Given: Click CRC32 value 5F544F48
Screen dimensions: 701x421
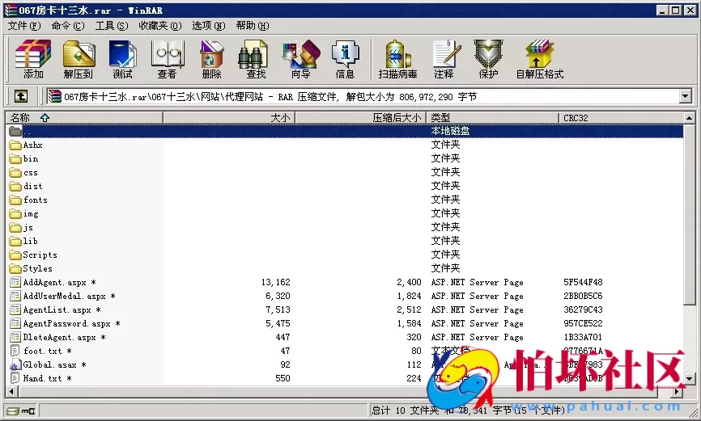Looking at the screenshot, I should pyautogui.click(x=583, y=282).
